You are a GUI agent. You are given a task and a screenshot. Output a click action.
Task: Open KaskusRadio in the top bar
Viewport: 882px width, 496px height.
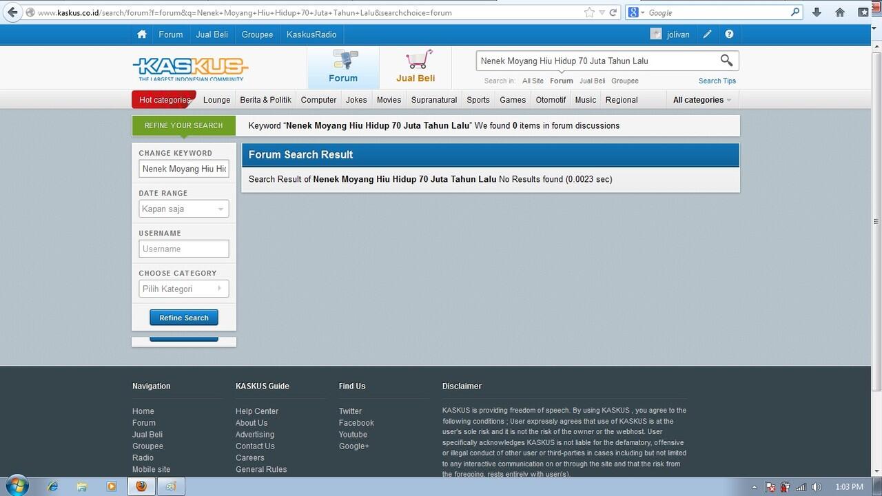[311, 34]
